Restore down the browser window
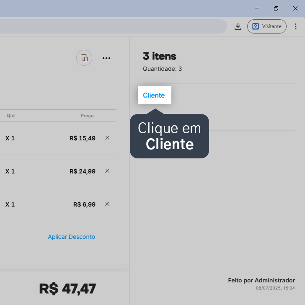Image resolution: width=305 pixels, height=305 pixels. (x=276, y=8)
